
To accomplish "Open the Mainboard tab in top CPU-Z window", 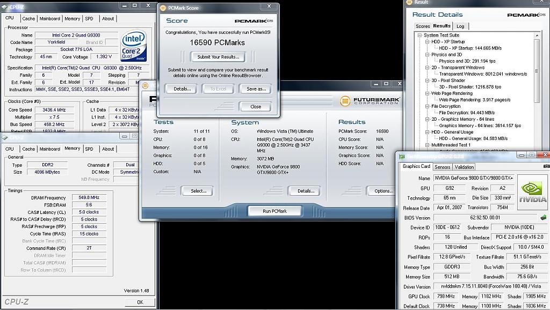I will pos(49,19).
